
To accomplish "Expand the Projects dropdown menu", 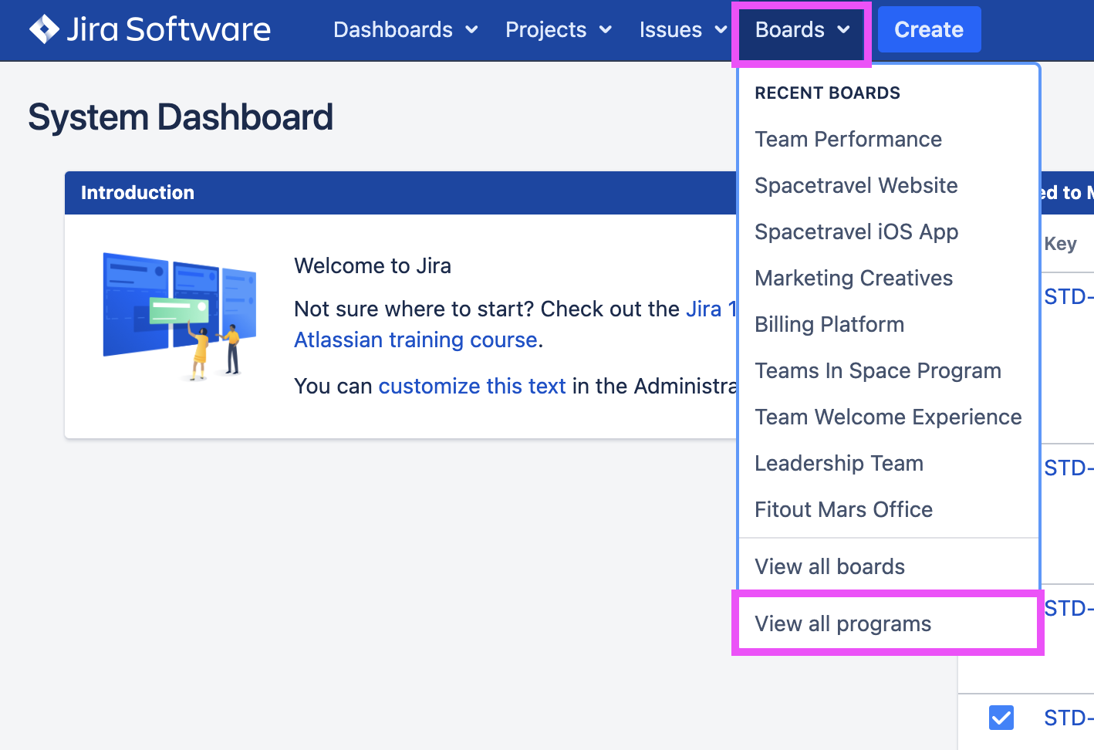I will pyautogui.click(x=558, y=30).
